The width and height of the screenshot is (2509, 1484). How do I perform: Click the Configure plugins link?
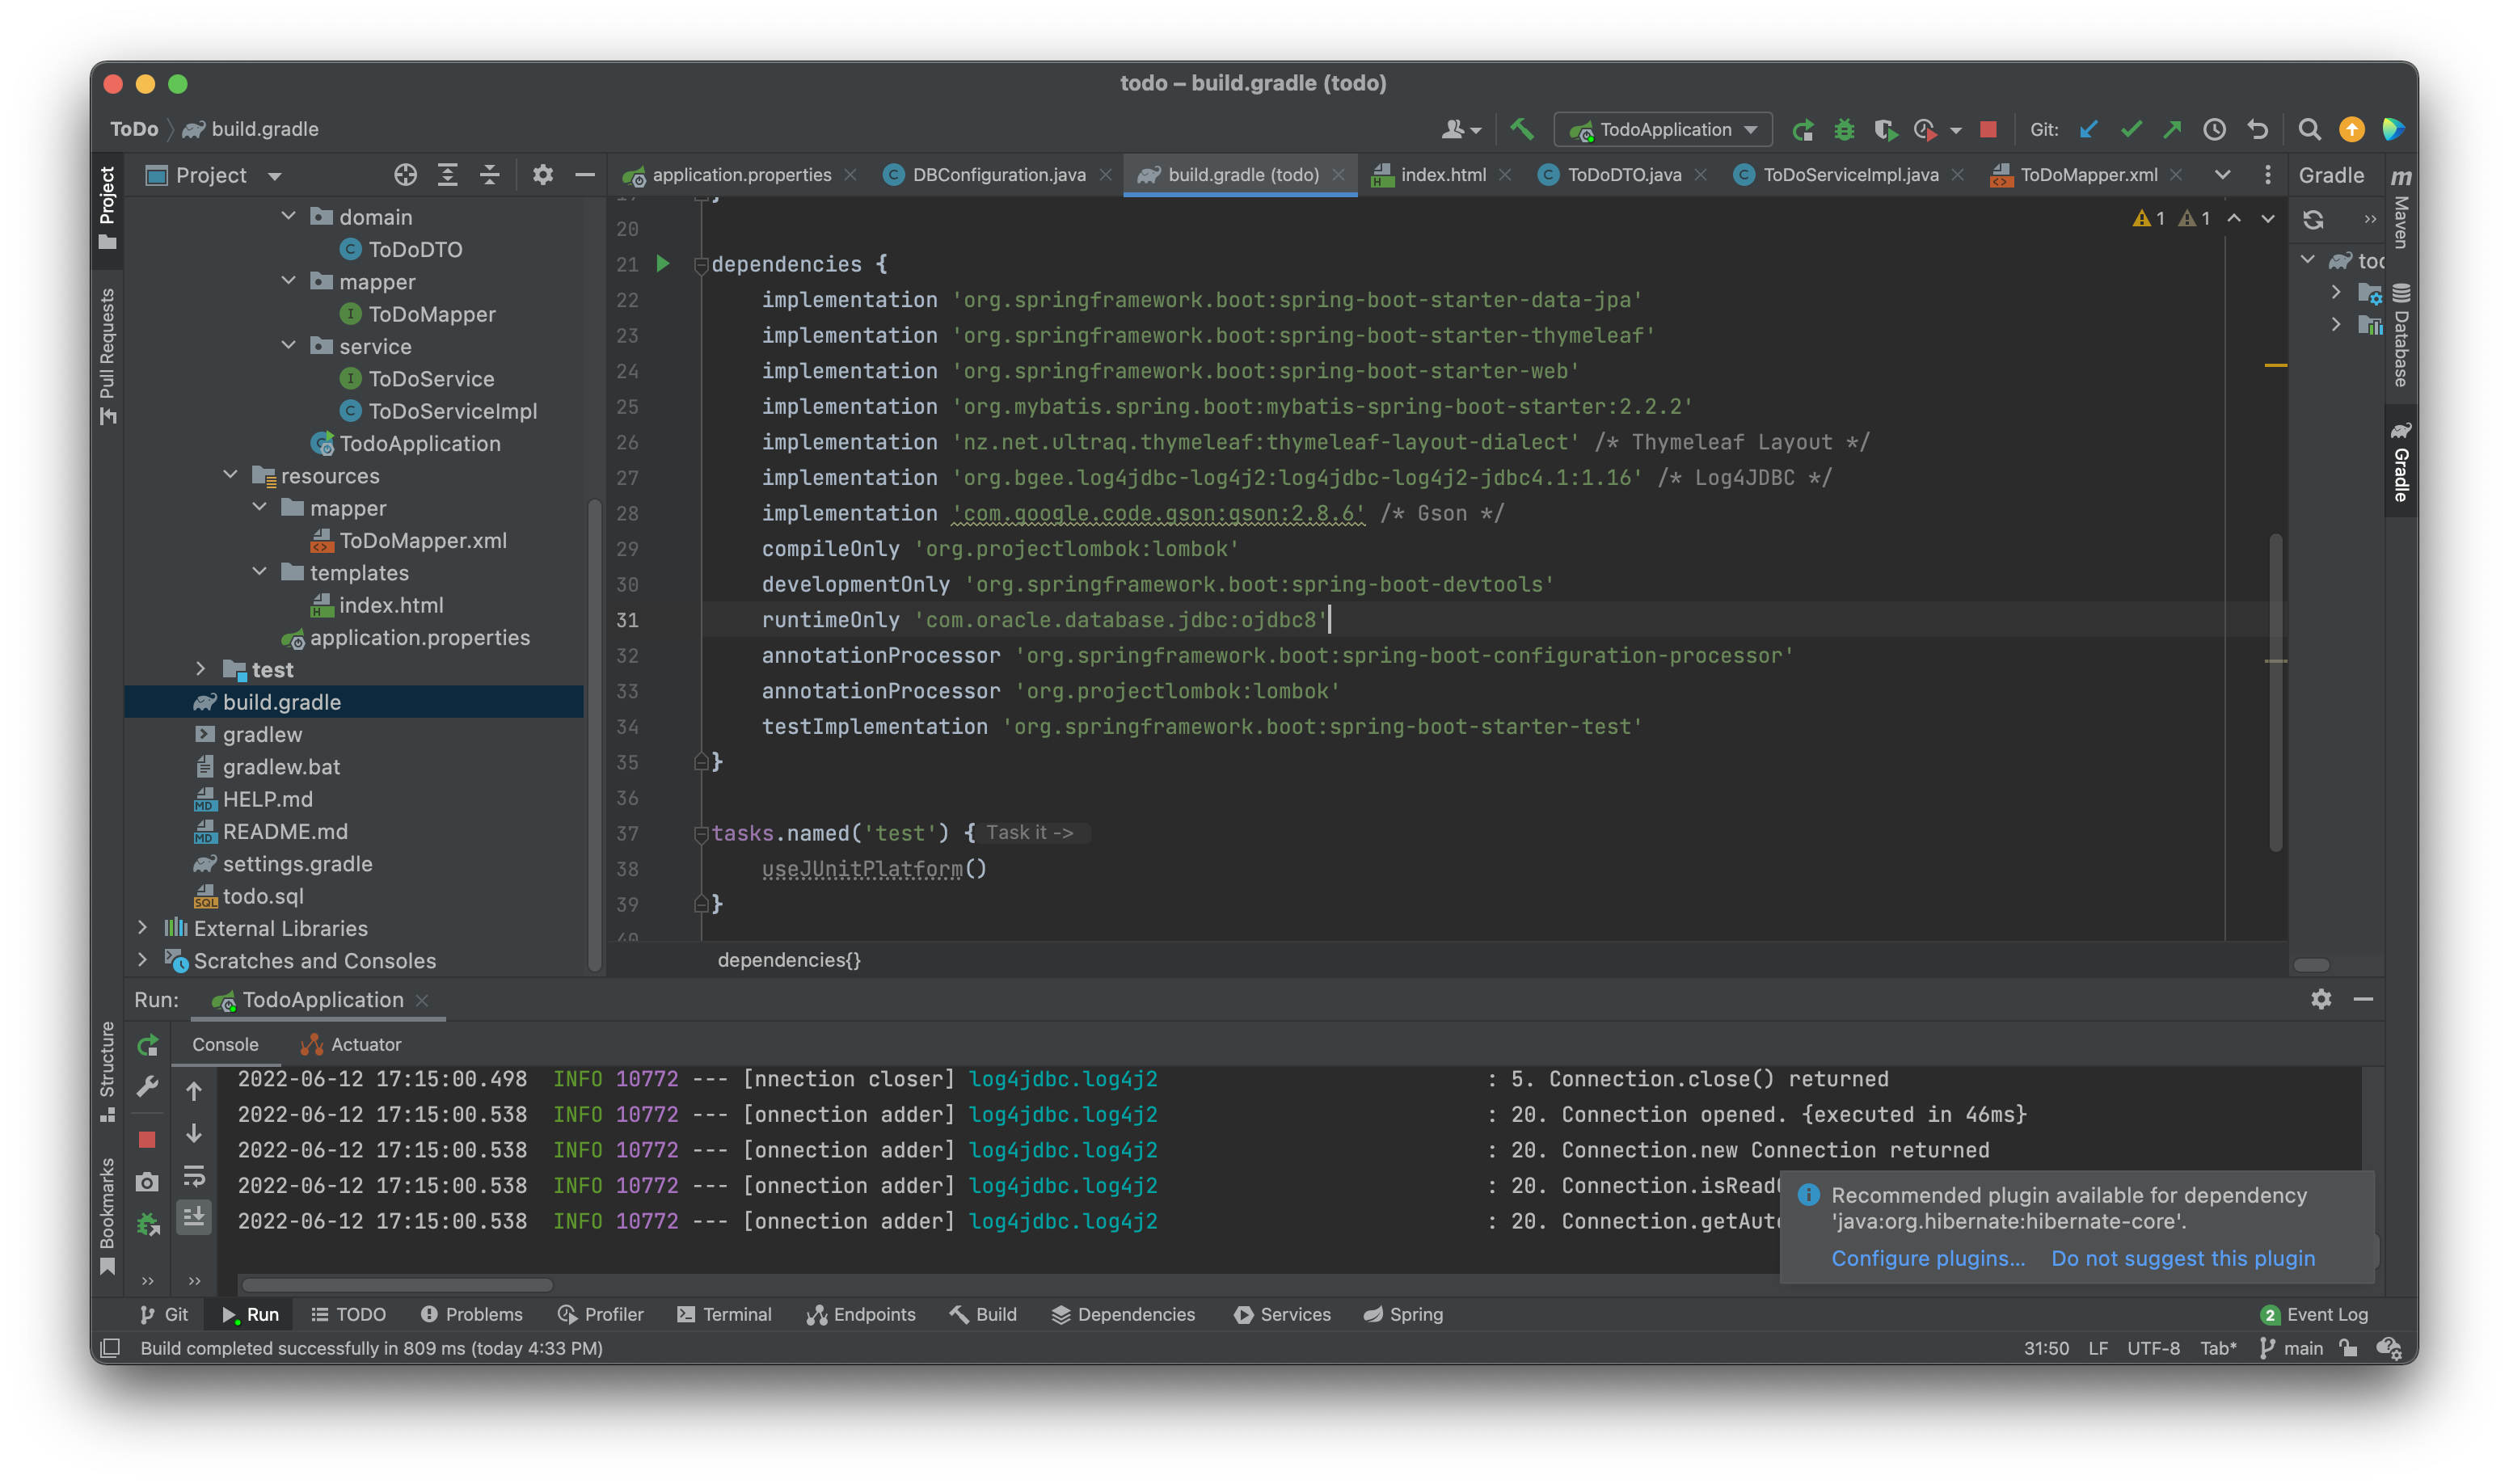(1927, 1258)
